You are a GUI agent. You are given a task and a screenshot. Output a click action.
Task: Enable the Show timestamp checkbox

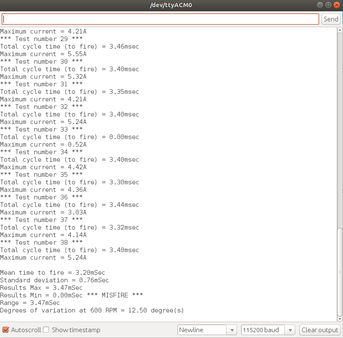click(x=46, y=330)
